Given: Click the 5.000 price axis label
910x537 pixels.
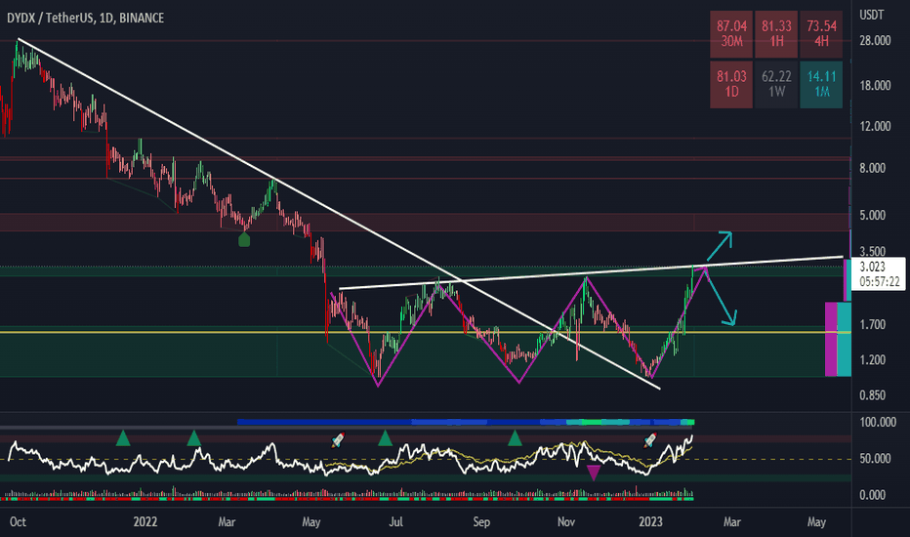Looking at the screenshot, I should click(x=872, y=215).
